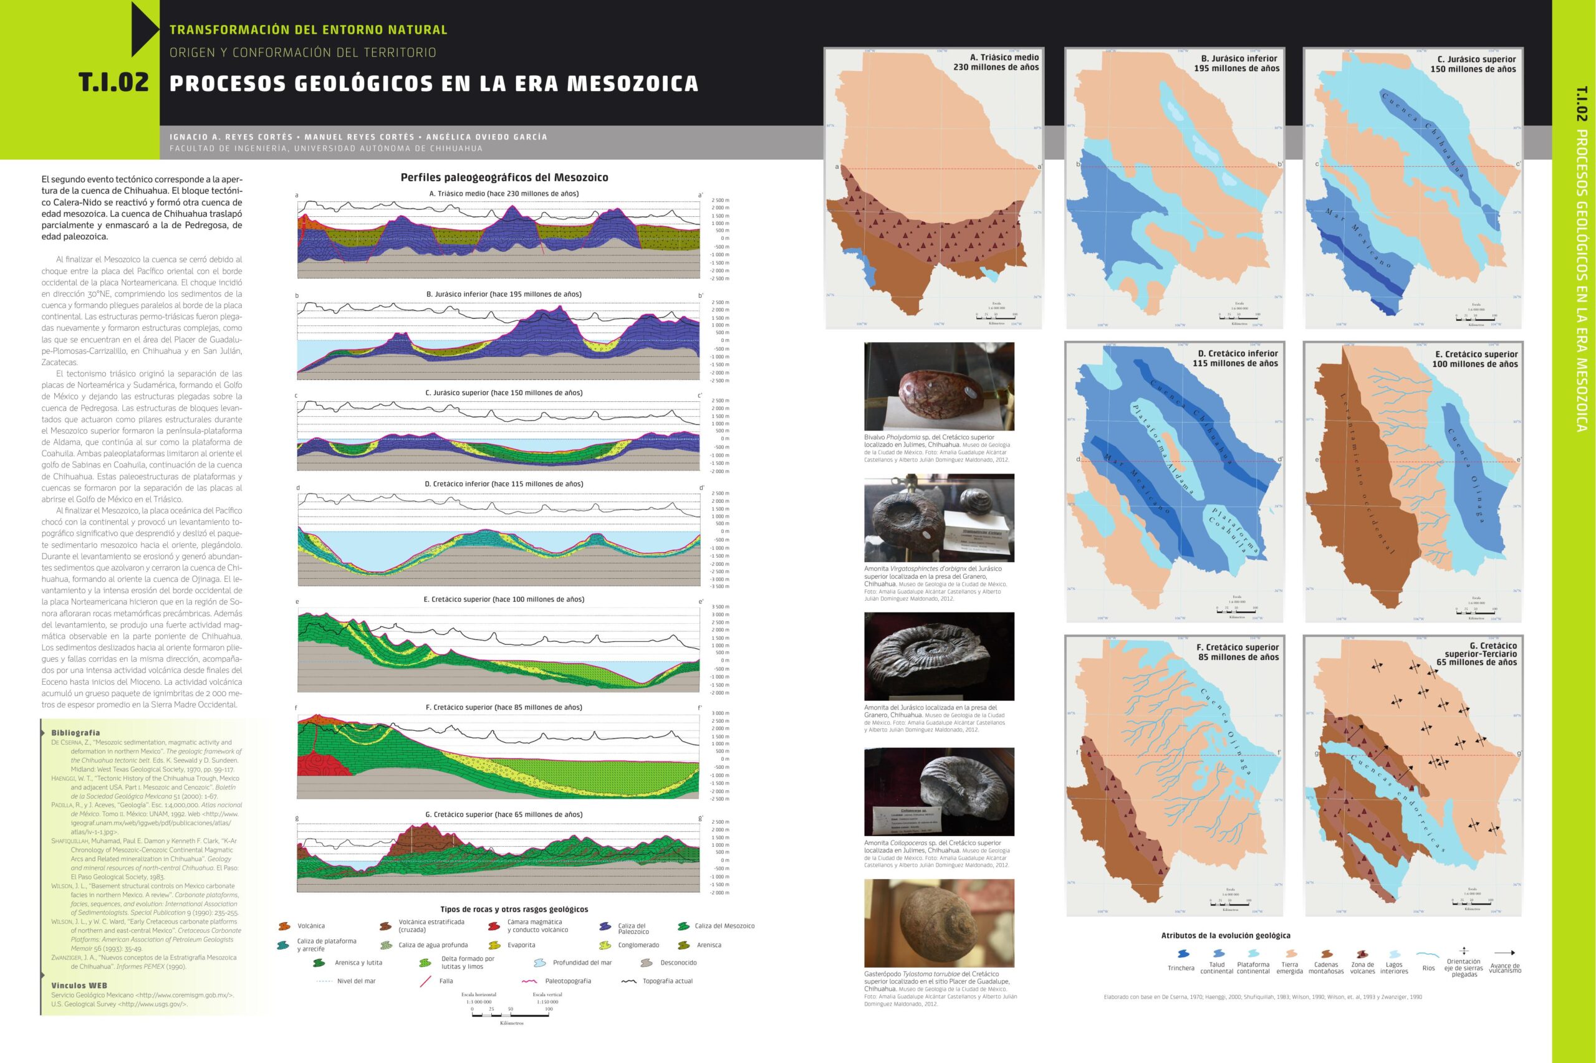Click the Perfiles paleogeográficos del Mesozoico heading
Image resolution: width=1596 pixels, height=1063 pixels.
[504, 178]
